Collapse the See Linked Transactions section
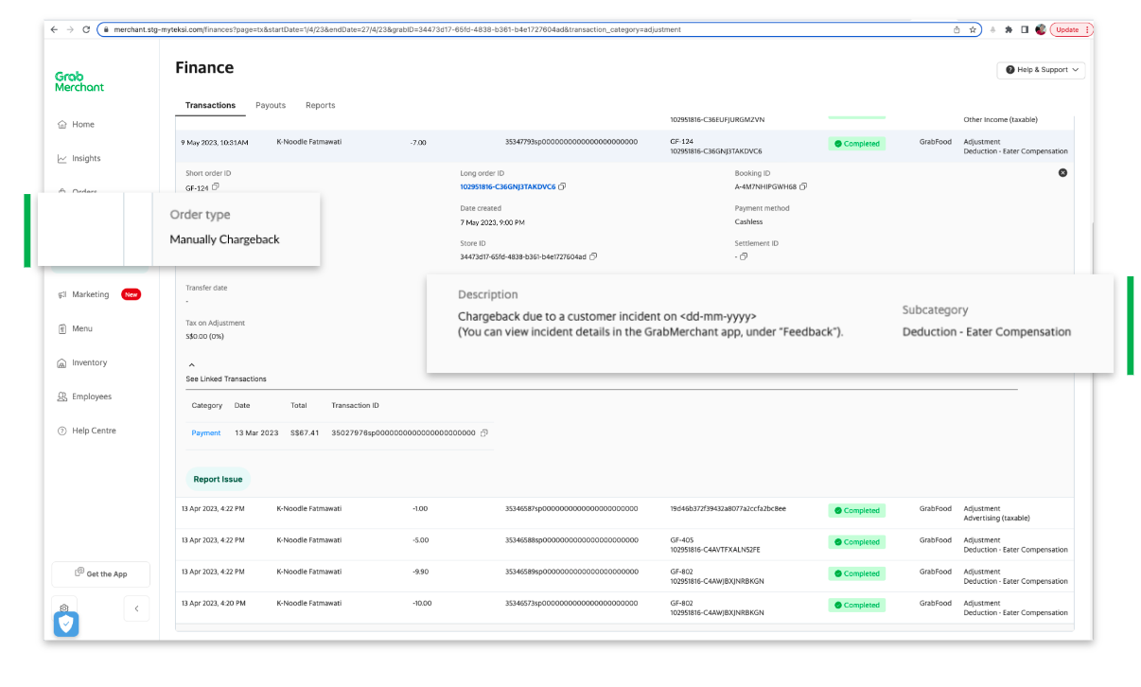Screen dimensions: 1141x687 pos(190,364)
